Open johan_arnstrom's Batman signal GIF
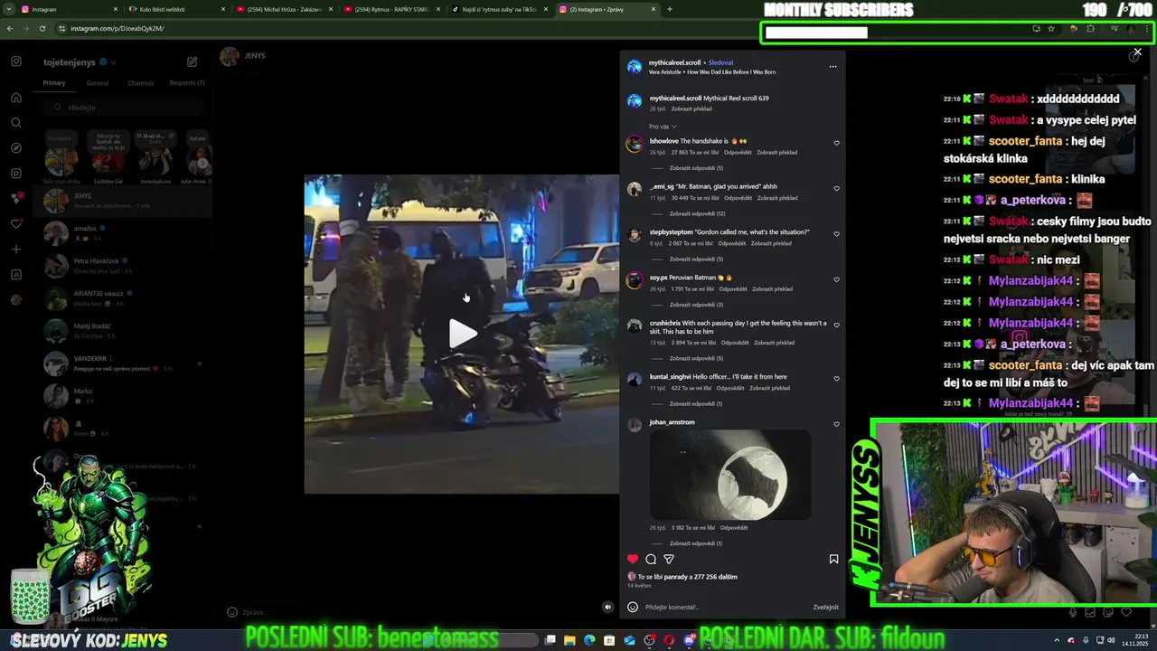The image size is (1157, 651). [730, 476]
